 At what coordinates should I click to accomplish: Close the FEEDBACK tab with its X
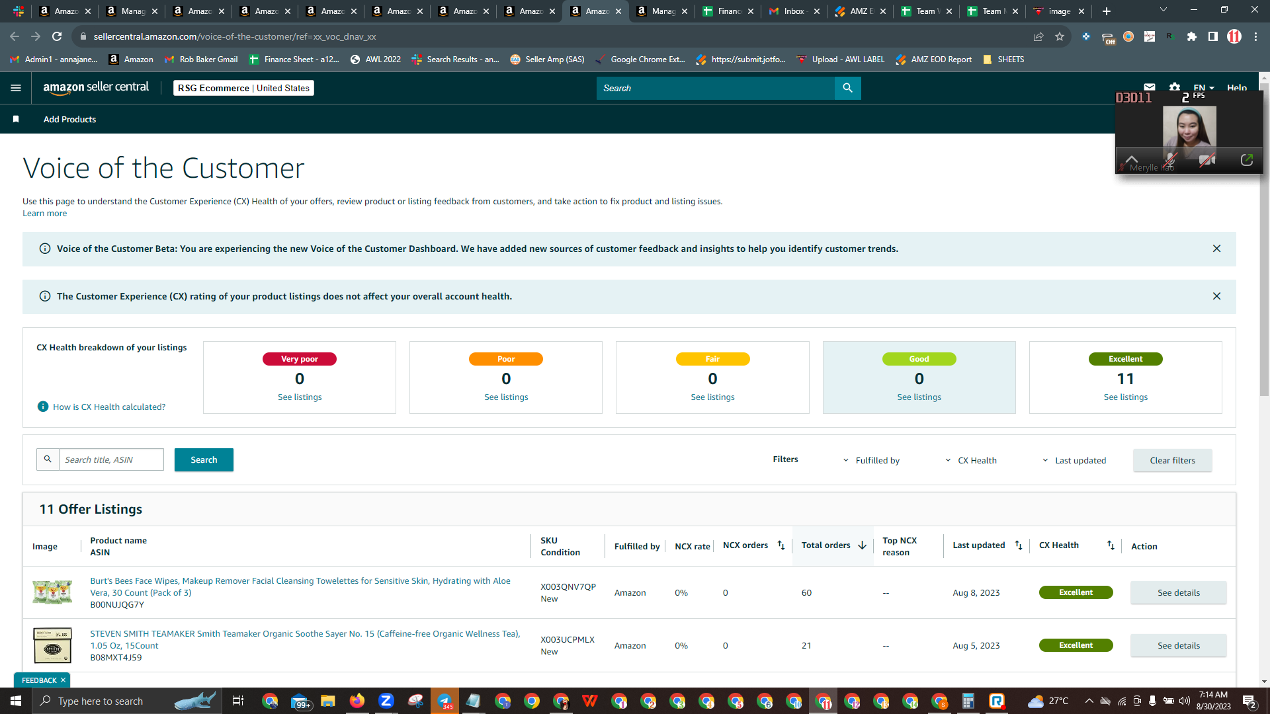click(x=63, y=680)
